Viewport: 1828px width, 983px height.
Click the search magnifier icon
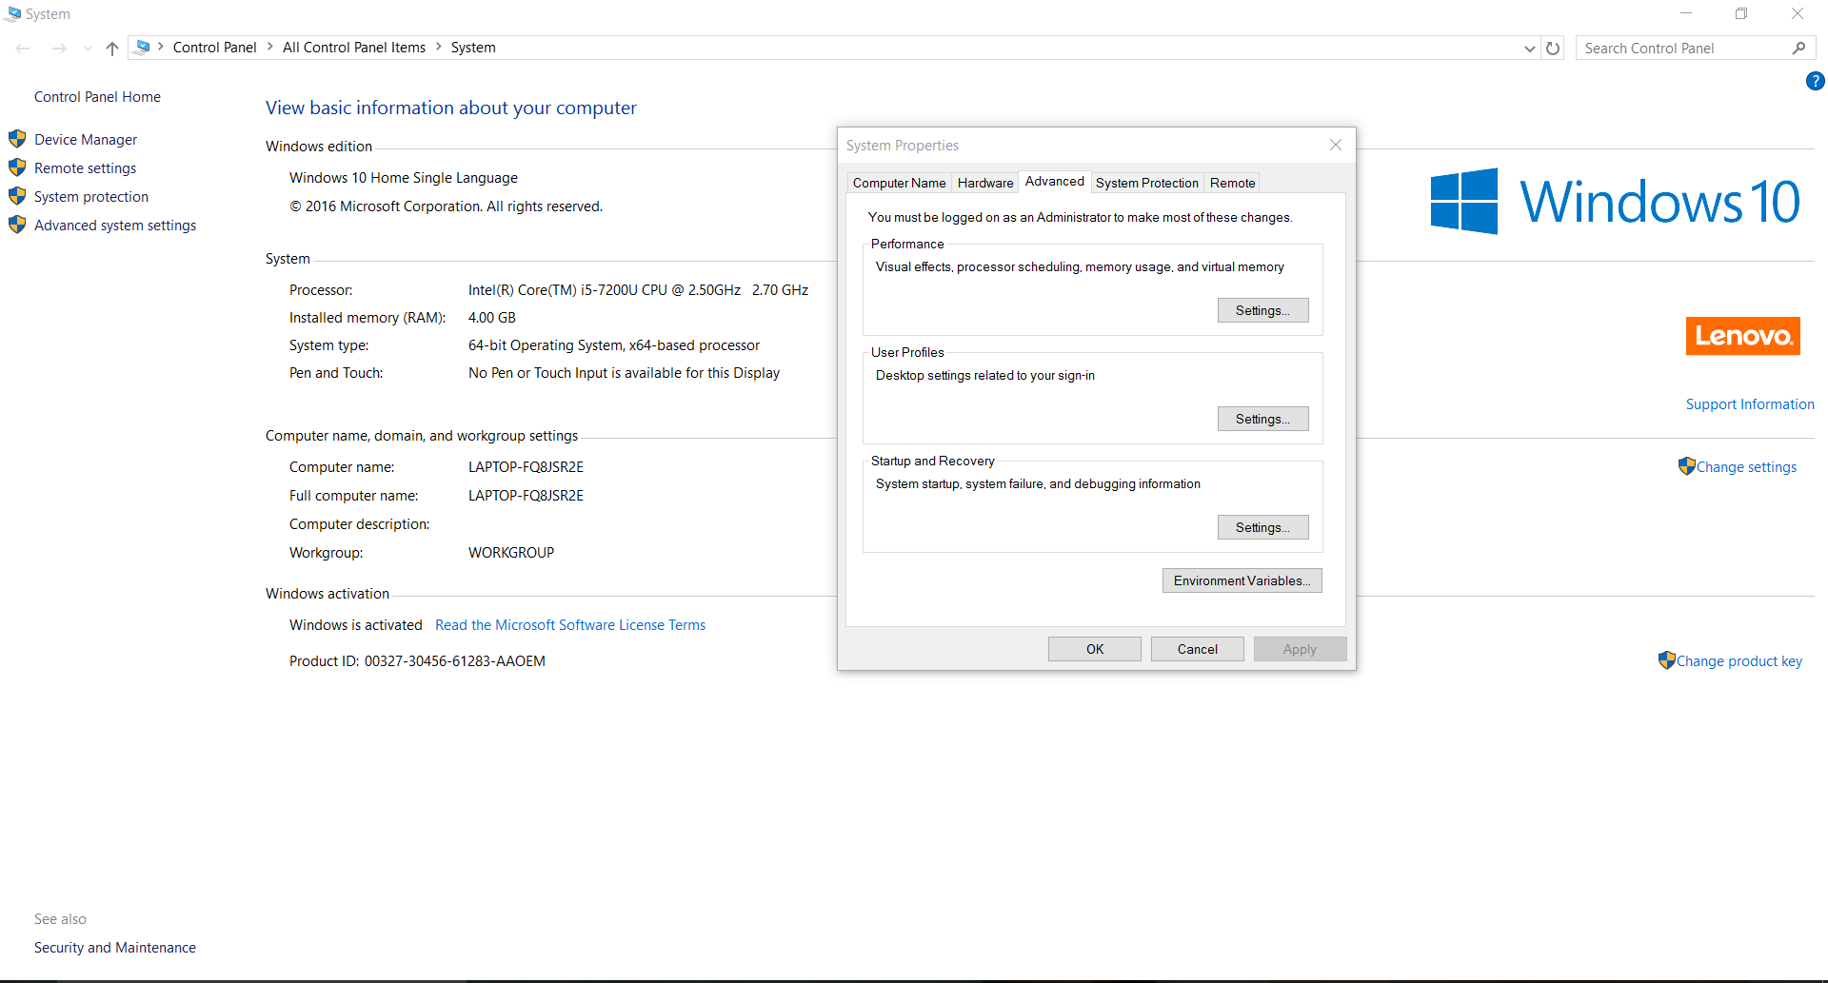[1798, 49]
